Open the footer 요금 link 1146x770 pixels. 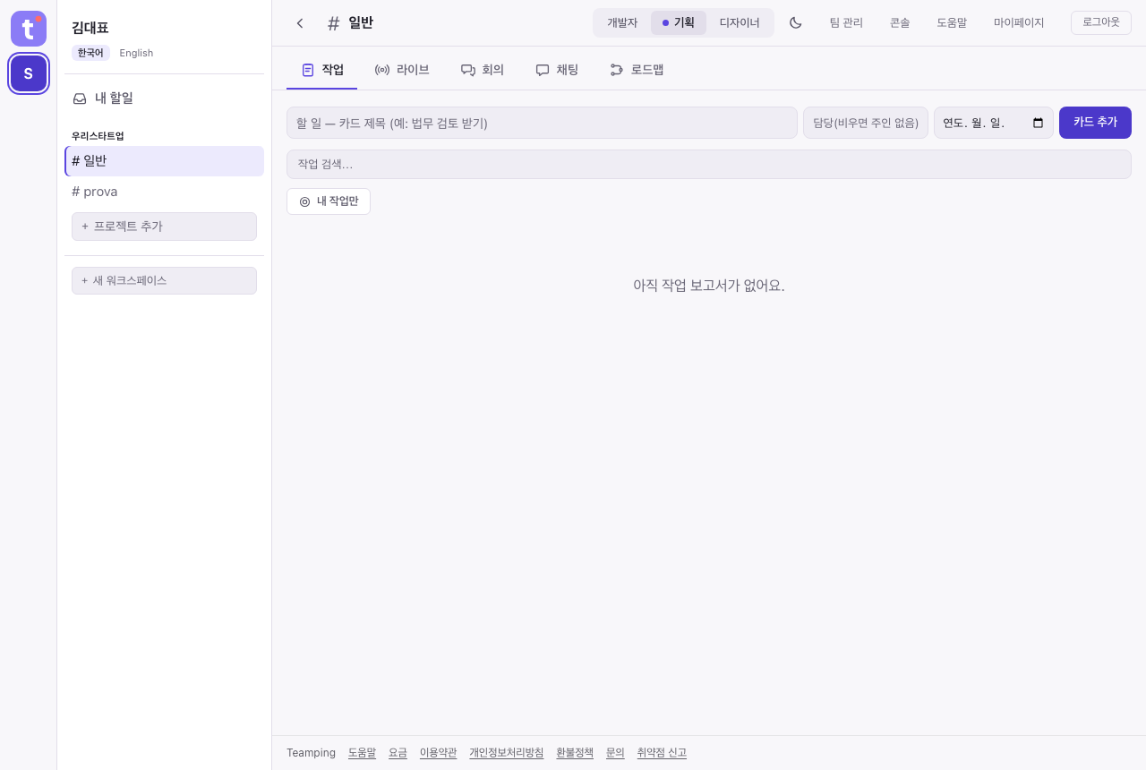point(398,753)
